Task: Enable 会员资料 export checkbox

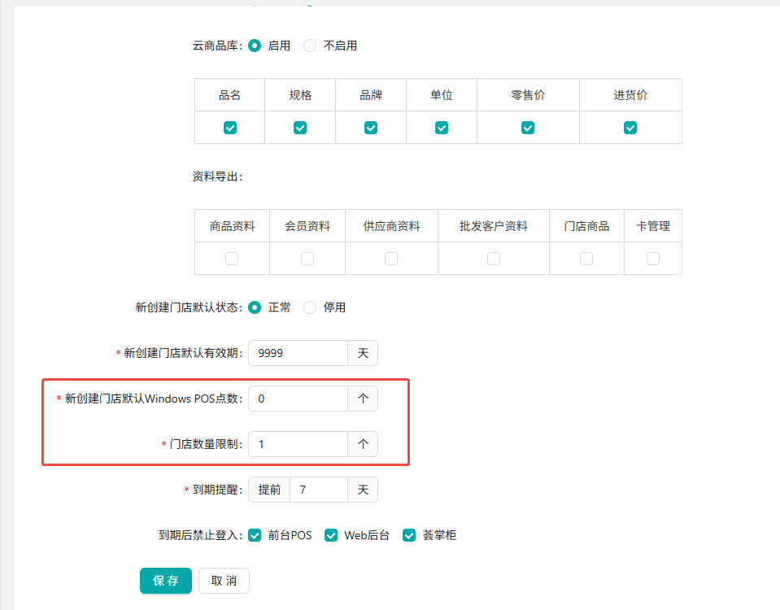Action: tap(307, 259)
